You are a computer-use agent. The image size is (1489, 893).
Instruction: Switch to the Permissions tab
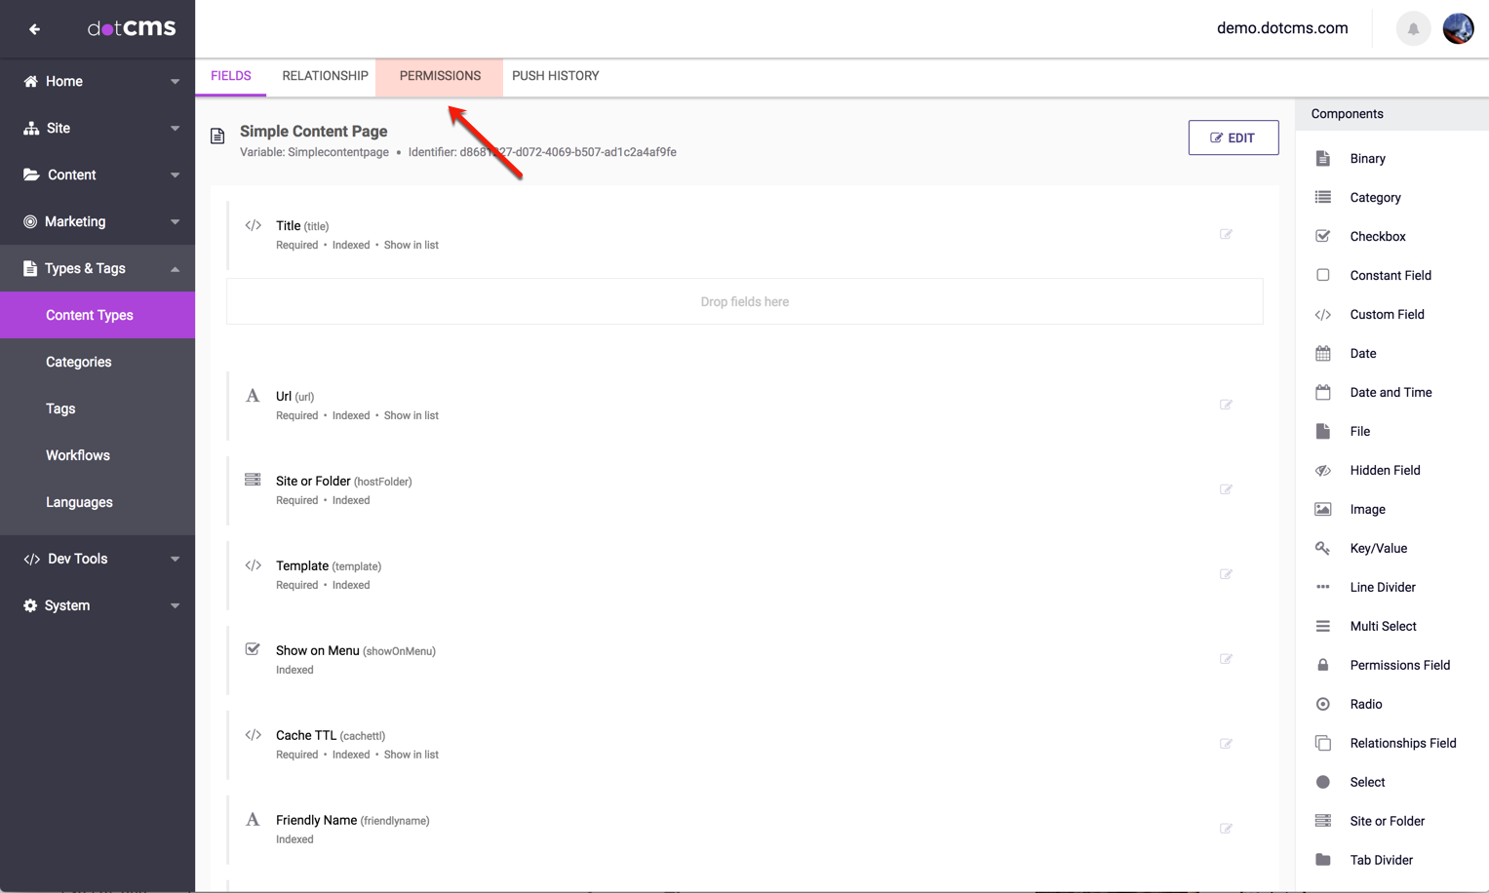440,76
